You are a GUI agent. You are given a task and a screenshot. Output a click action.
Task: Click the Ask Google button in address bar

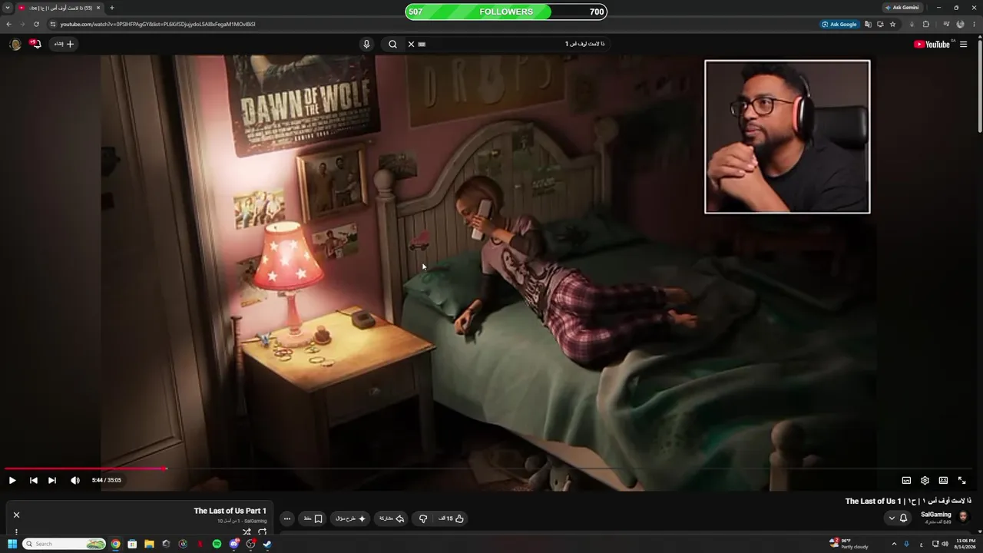(x=839, y=24)
